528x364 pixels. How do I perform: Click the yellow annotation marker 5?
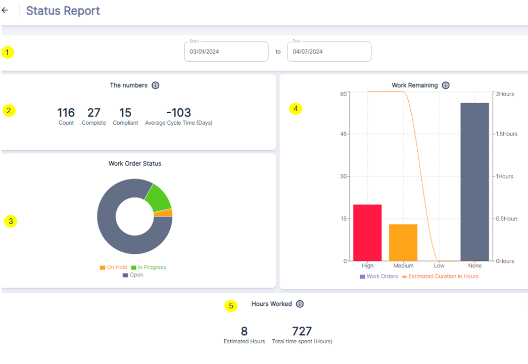(x=231, y=306)
